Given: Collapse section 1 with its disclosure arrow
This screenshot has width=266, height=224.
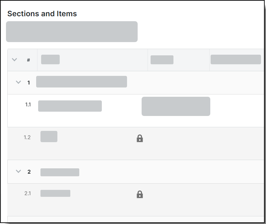Looking at the screenshot, I should tap(19, 82).
